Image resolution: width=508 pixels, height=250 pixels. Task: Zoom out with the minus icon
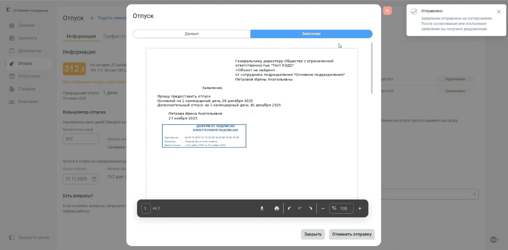[323, 208]
